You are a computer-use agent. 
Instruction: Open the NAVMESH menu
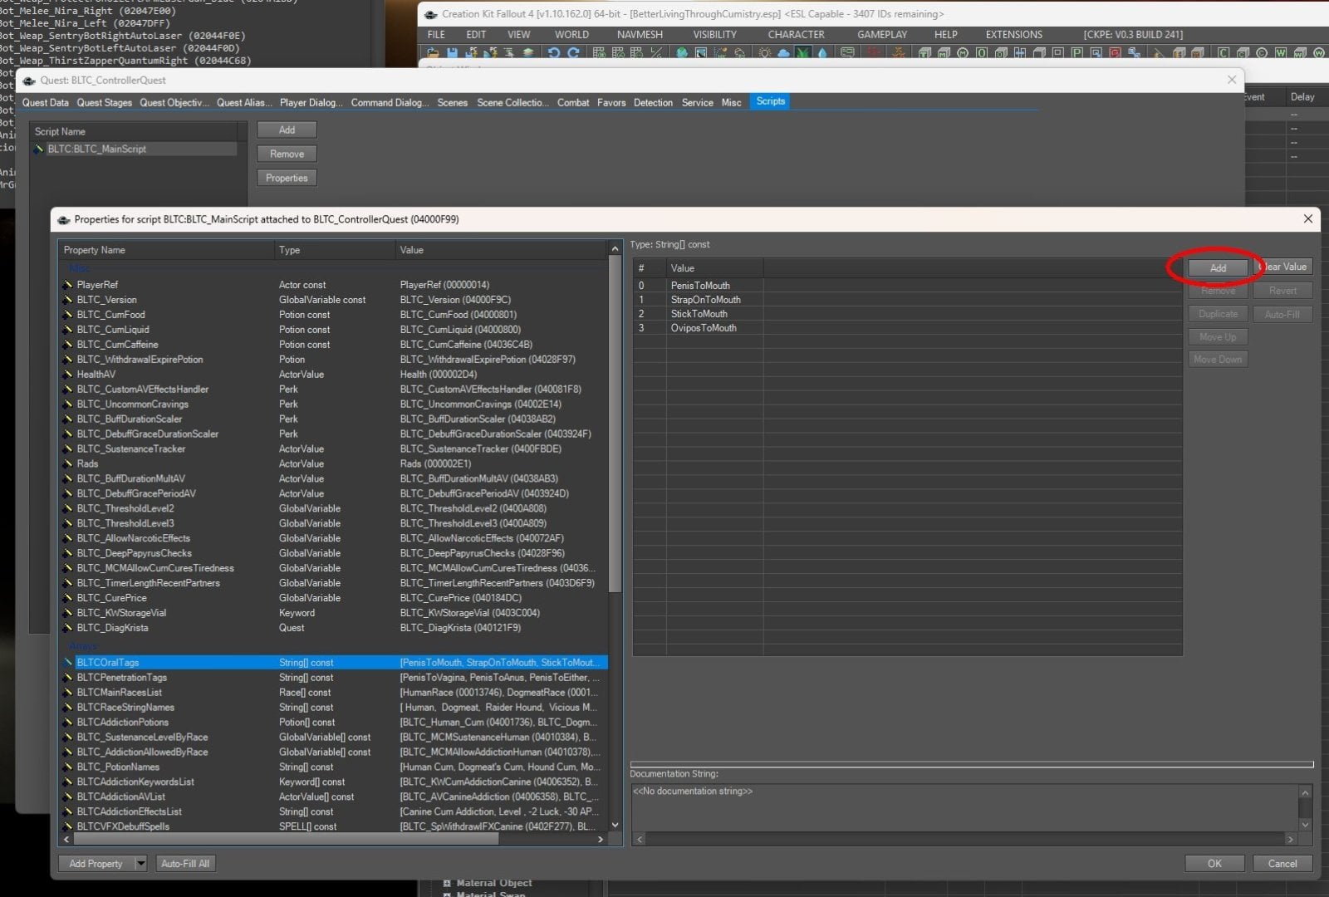click(640, 35)
